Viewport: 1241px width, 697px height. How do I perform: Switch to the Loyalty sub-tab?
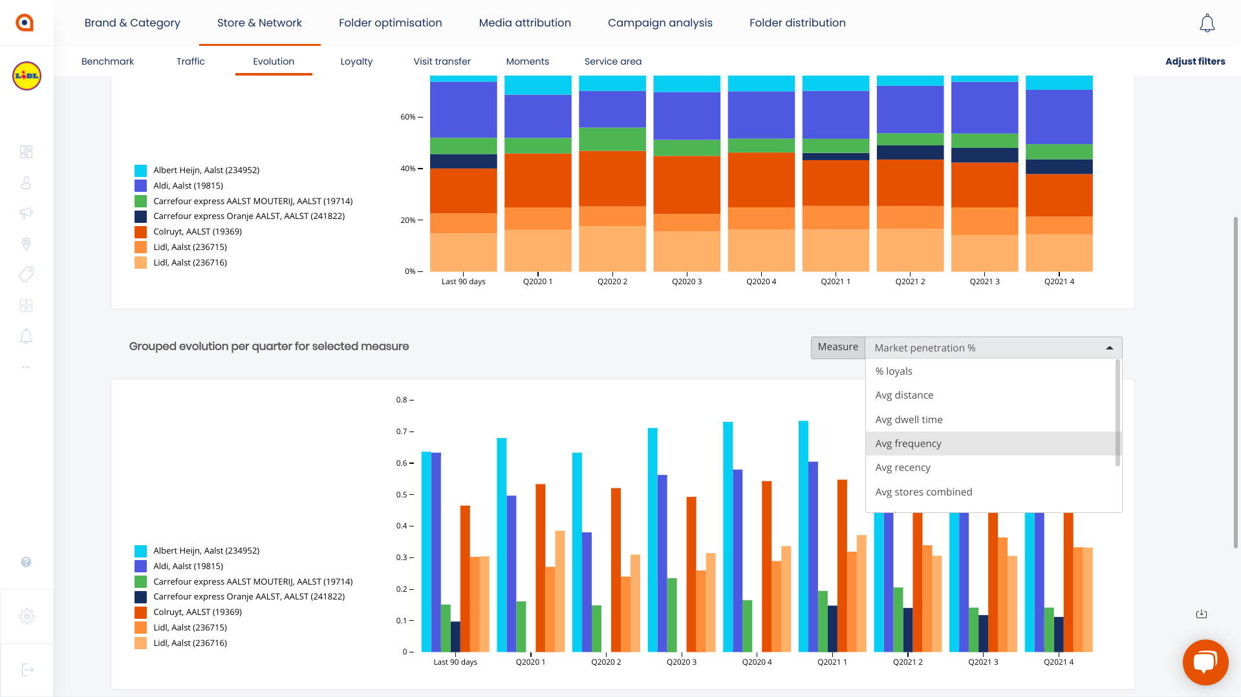tap(356, 61)
